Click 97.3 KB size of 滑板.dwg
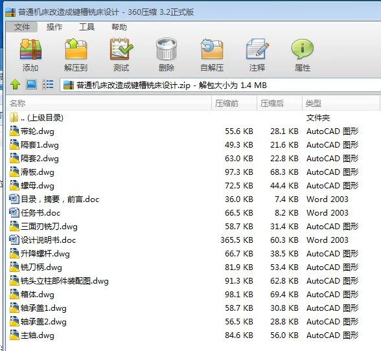The image size is (381, 351). [239, 172]
